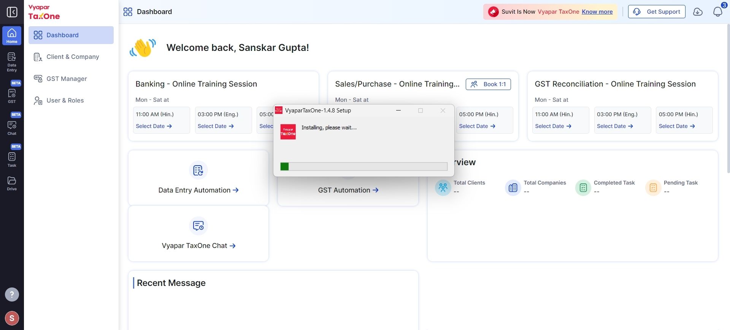Click the Pending Task icon
Viewport: 730px width, 330px height.
(x=653, y=188)
